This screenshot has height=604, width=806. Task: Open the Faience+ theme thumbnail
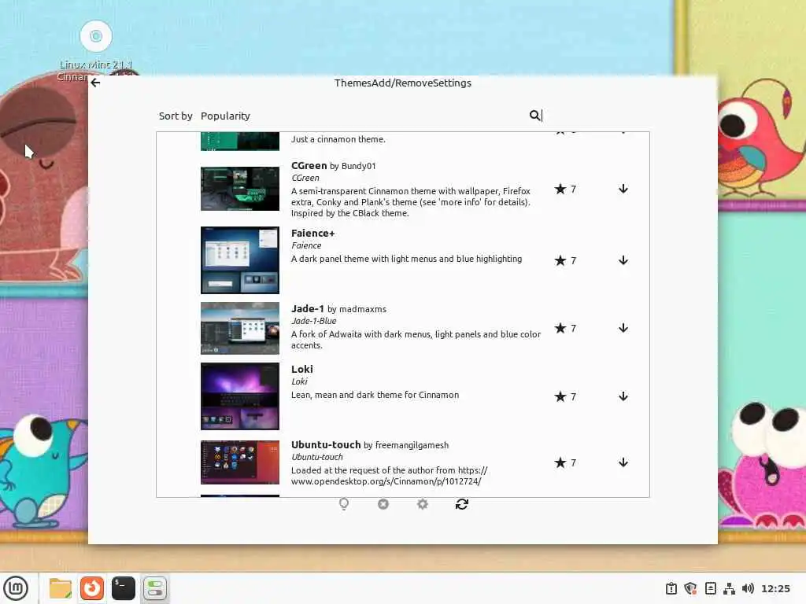coord(240,260)
